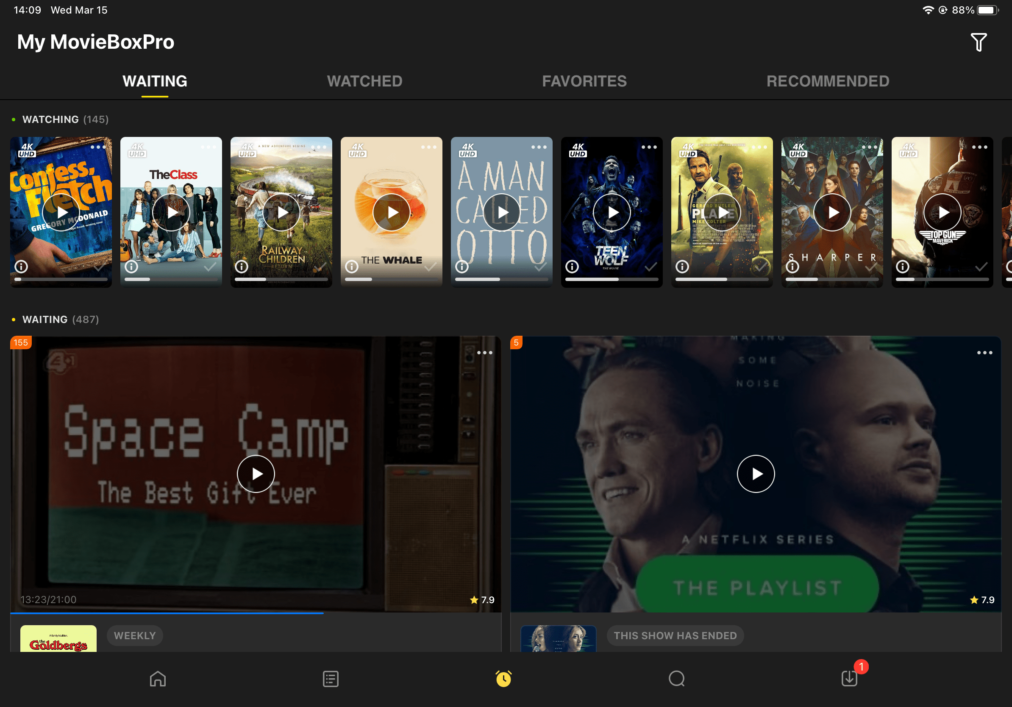This screenshot has height=707, width=1012.
Task: Tap the THIS SHOW HAS ENDED label
Action: point(675,635)
